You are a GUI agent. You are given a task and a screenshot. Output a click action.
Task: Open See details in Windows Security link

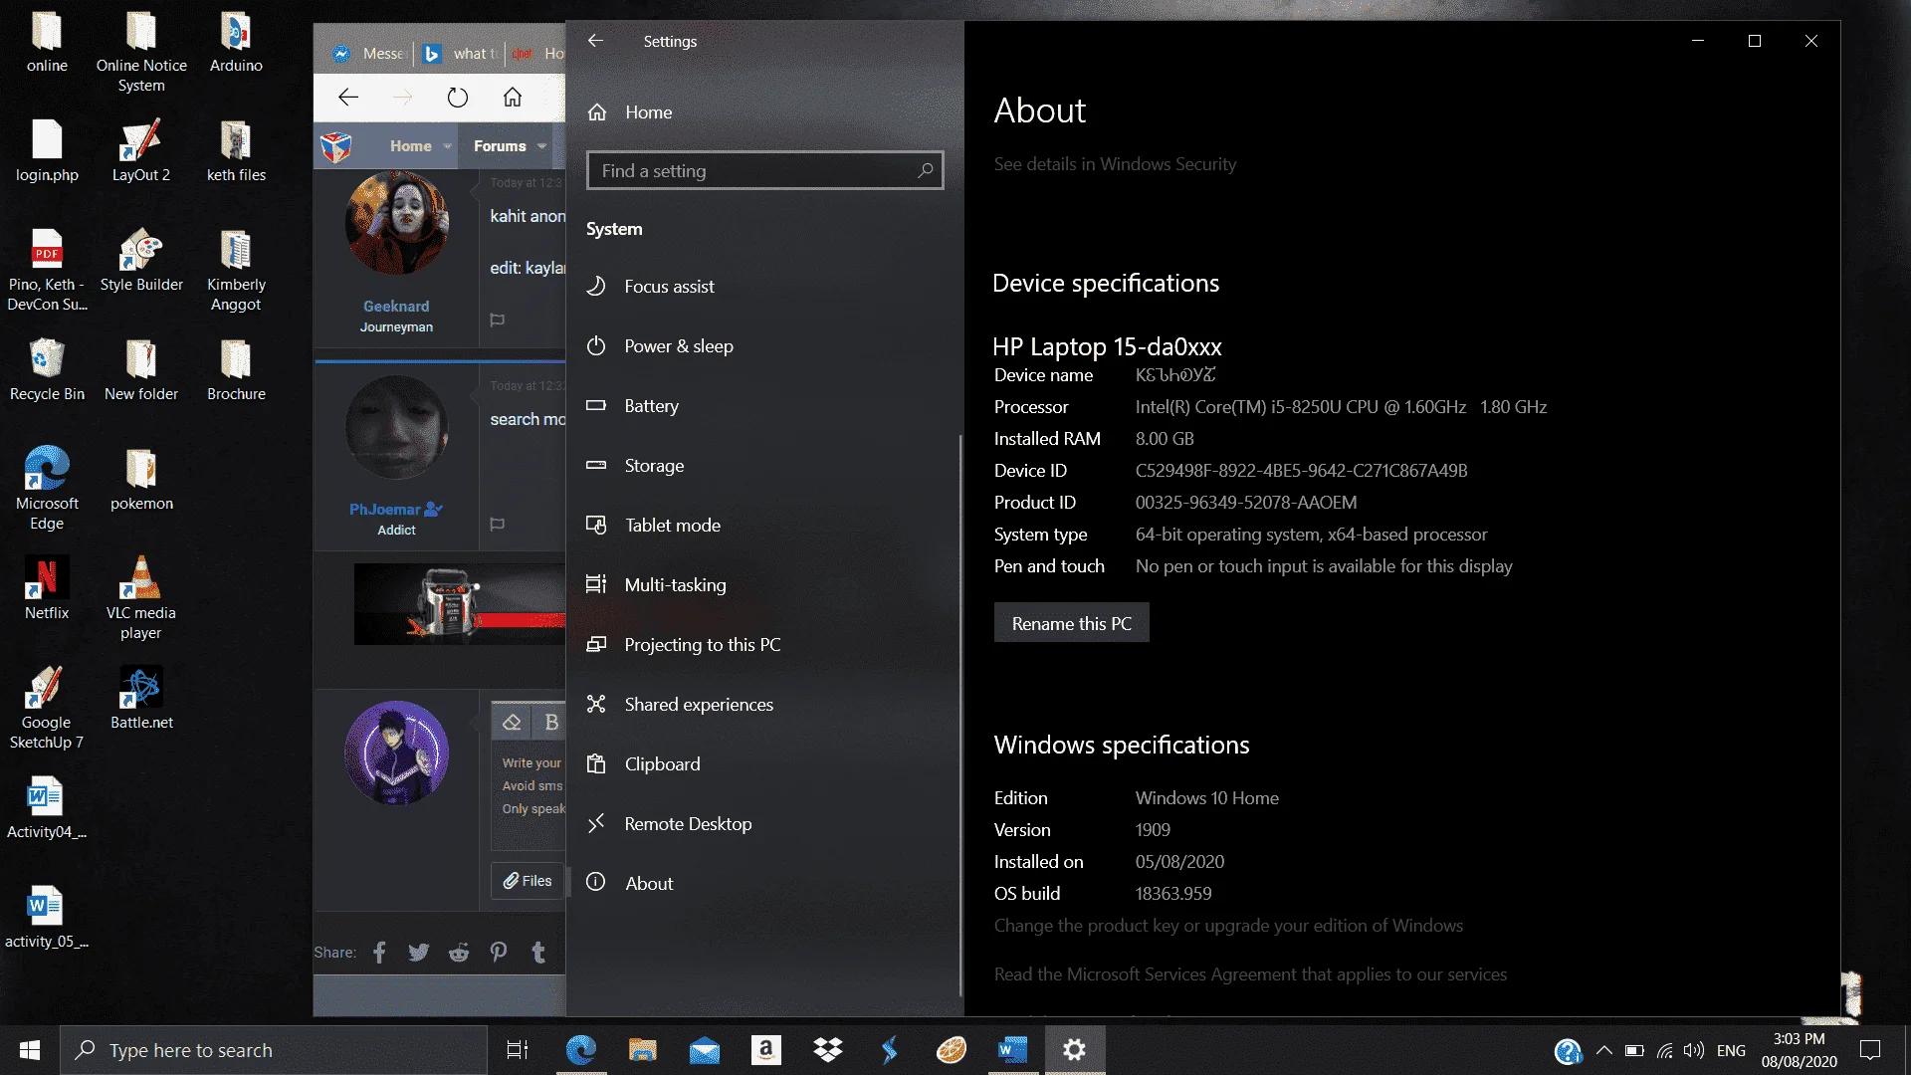pos(1115,164)
